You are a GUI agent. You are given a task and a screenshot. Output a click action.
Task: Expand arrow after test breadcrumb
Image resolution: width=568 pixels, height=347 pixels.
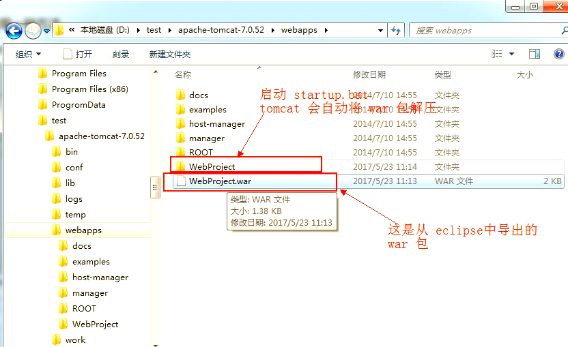(x=169, y=31)
